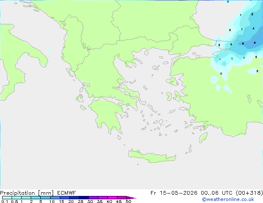Click the '4' precipitation value on the map

(253, 29)
